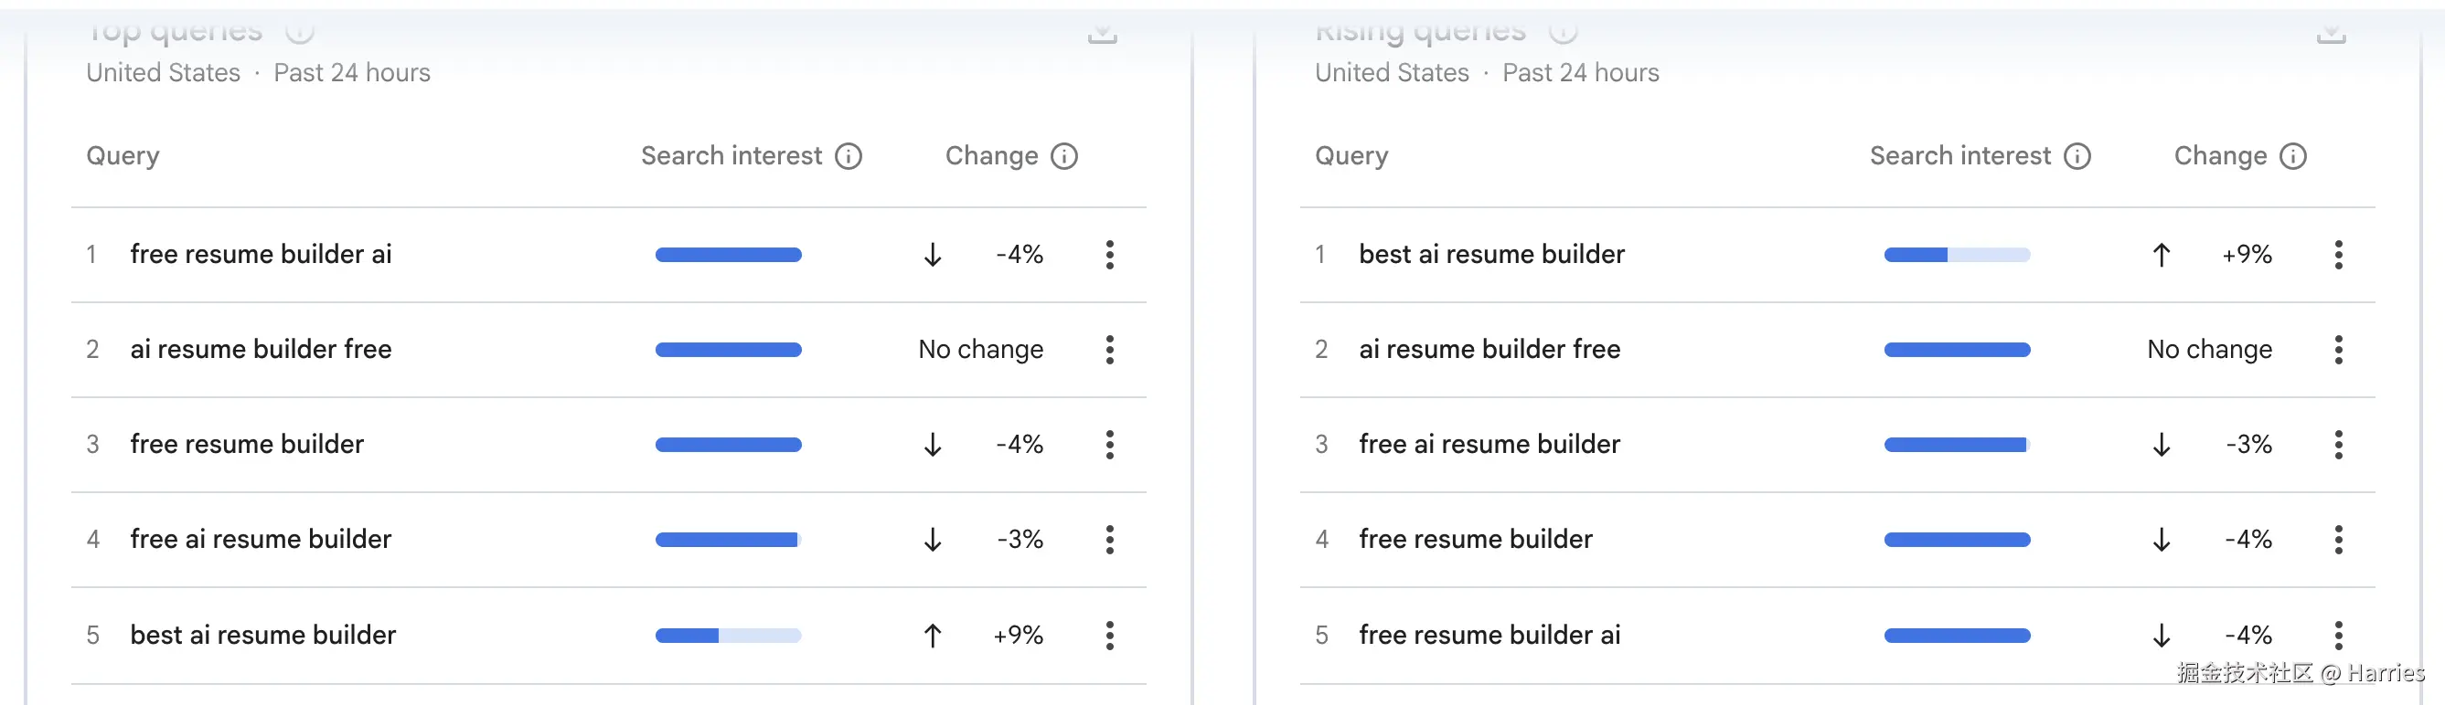
Task: Select 'free resume builder' in Rising queries
Action: coord(1476,539)
